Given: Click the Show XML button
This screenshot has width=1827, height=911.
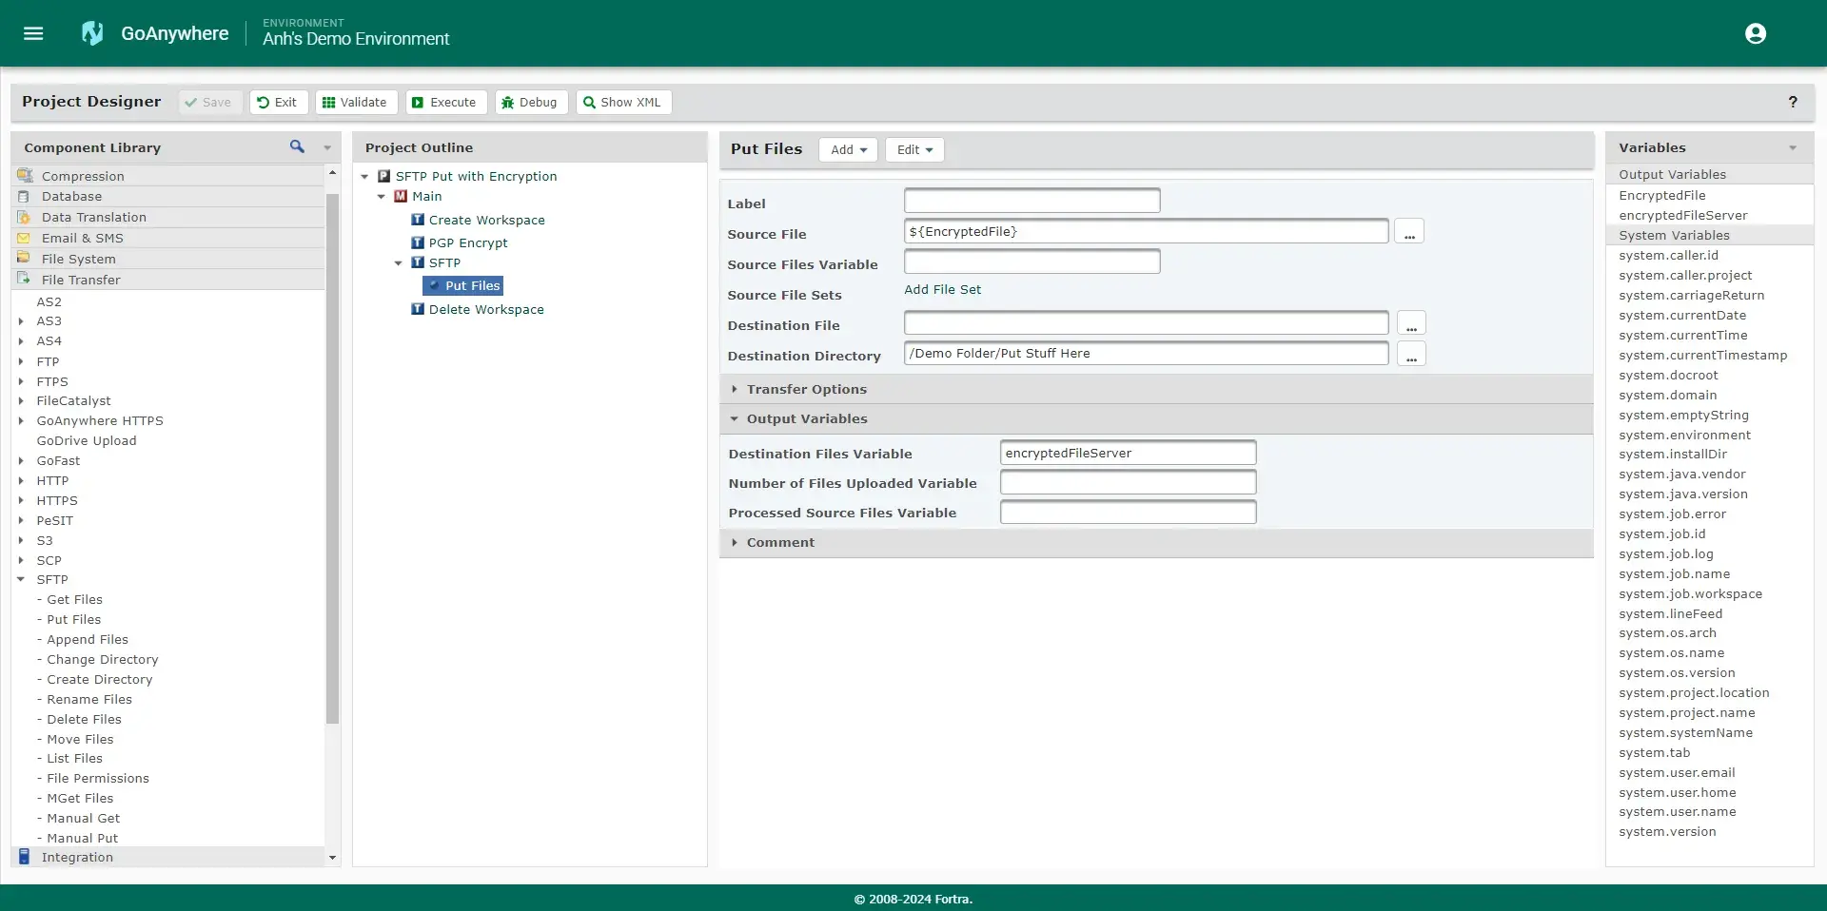Looking at the screenshot, I should coord(623,102).
